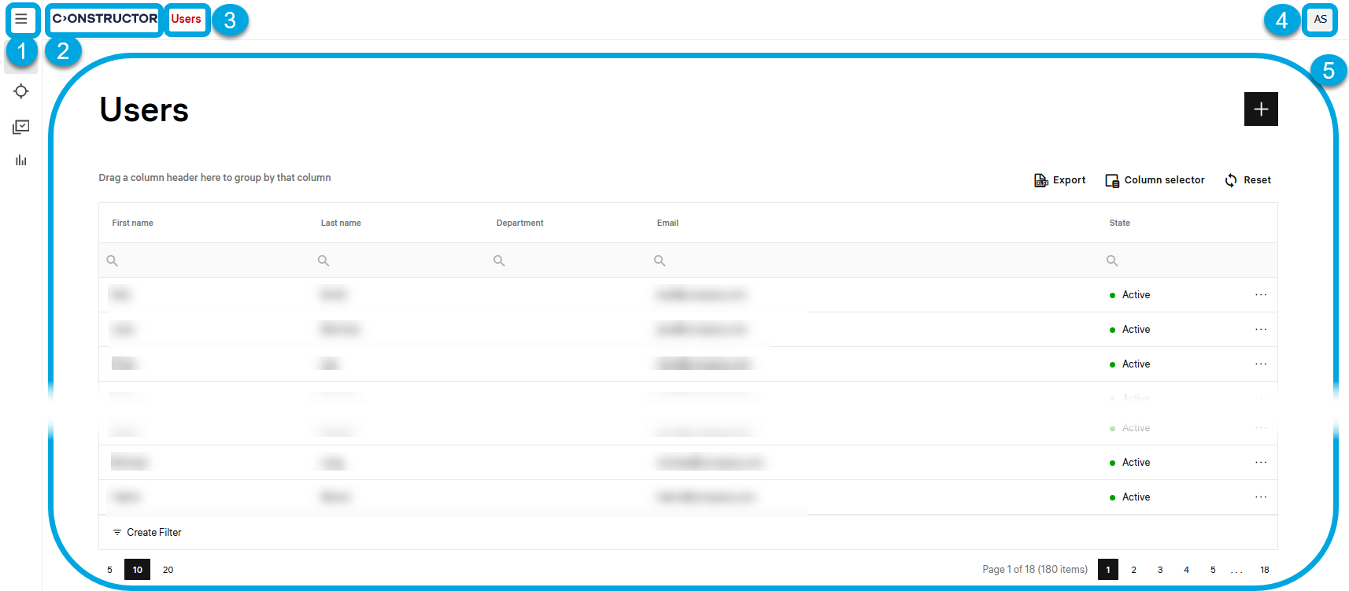The image size is (1349, 591).
Task: Jump to last page 18
Action: click(1264, 570)
